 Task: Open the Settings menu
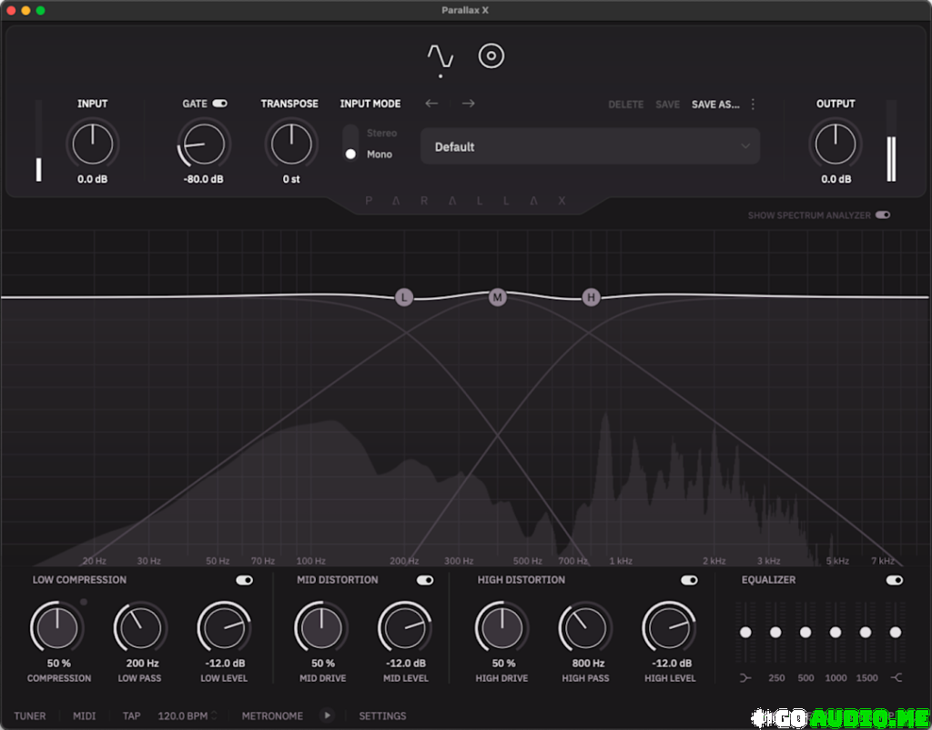[382, 715]
